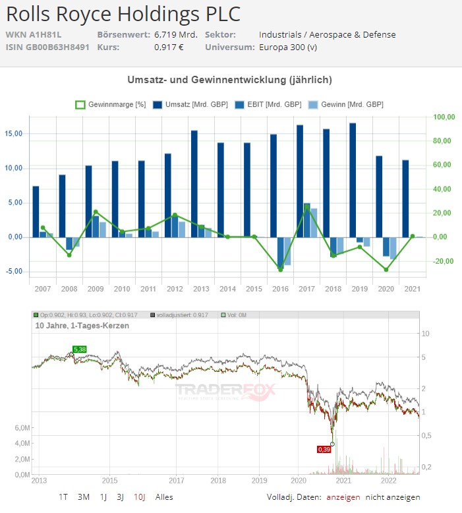The height and width of the screenshot is (513, 462).
Task: Select the 1T time range
Action: (x=63, y=497)
